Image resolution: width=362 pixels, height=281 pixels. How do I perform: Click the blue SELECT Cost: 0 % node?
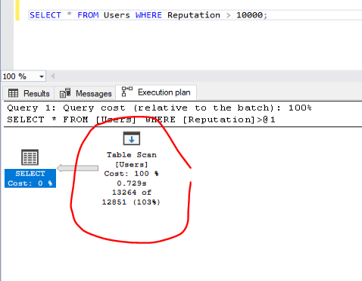pos(30,178)
